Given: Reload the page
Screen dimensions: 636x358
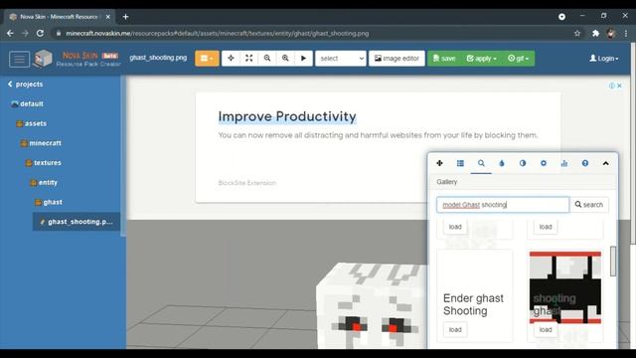Looking at the screenshot, I should tap(40, 33).
